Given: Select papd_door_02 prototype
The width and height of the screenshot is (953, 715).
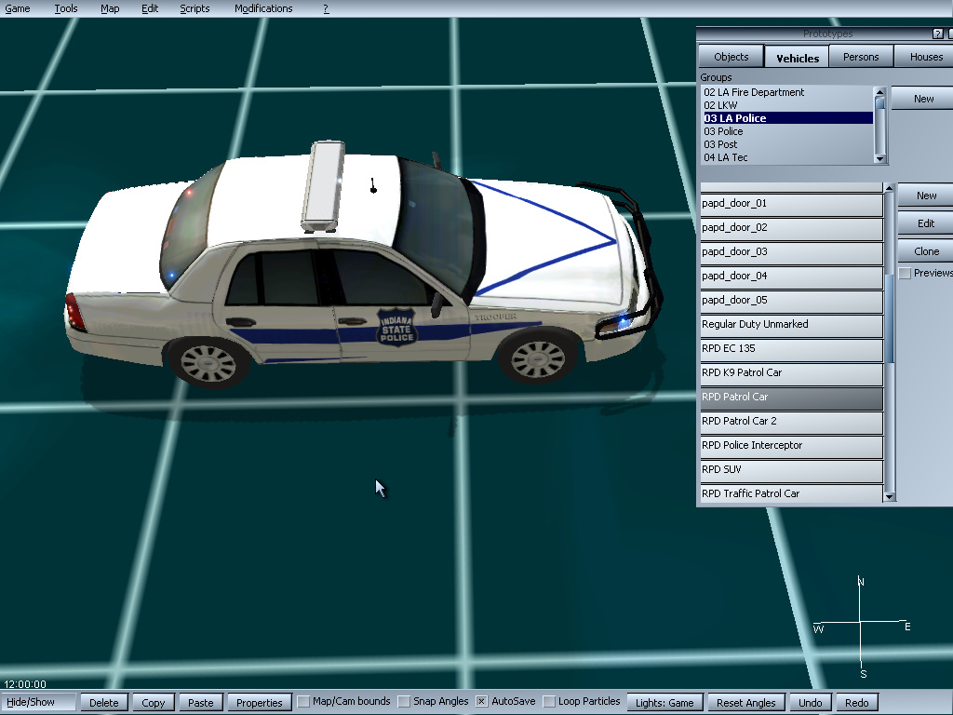Looking at the screenshot, I should [791, 228].
